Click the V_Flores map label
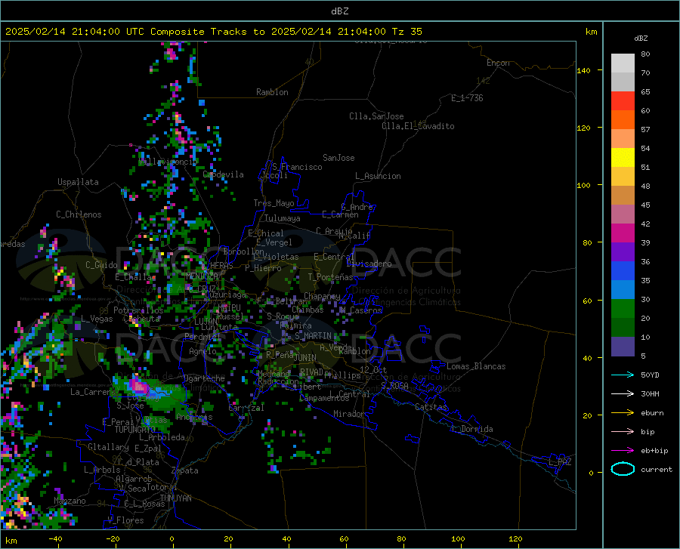The image size is (680, 549). 125,520
